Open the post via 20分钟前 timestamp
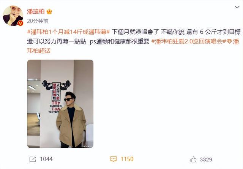This screenshot has width=243, height=169. click(x=38, y=21)
